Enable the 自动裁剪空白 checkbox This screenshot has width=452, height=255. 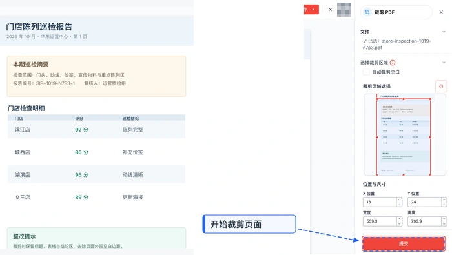[x=366, y=72]
